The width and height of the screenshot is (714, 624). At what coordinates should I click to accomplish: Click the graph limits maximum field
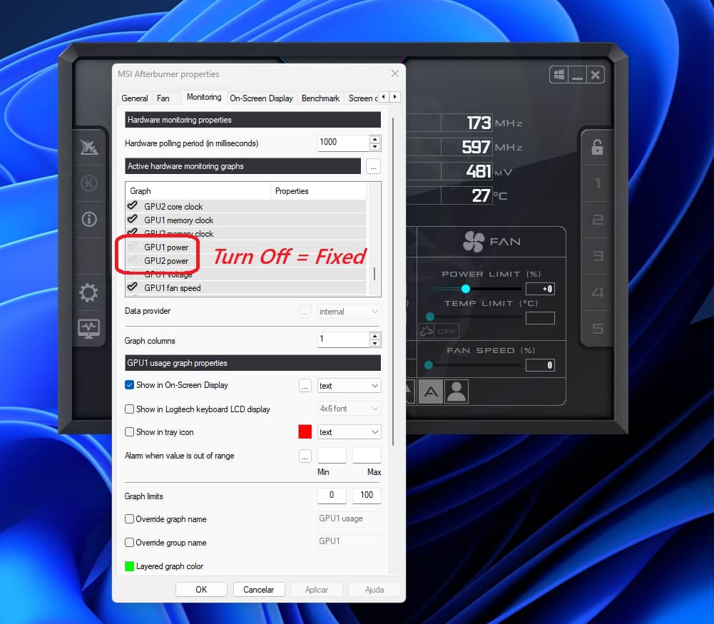pos(367,495)
